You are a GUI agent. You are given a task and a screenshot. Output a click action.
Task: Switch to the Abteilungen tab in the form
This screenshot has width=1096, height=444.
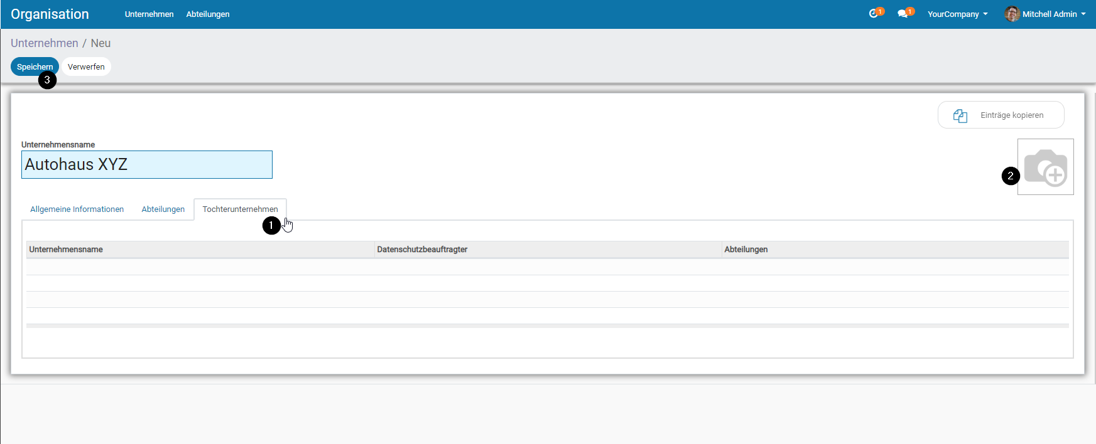point(163,209)
